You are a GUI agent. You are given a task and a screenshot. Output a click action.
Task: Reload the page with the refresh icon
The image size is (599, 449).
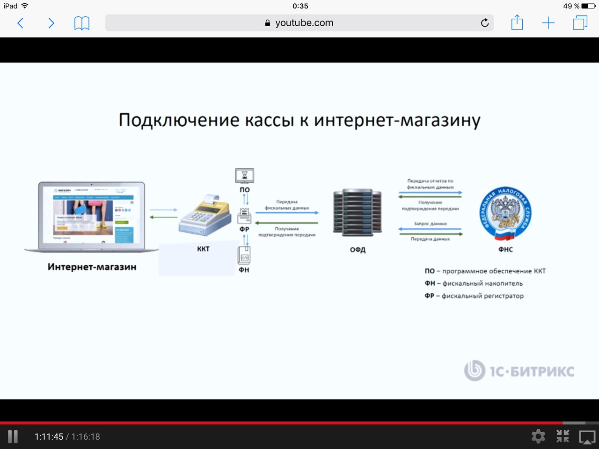[485, 23]
